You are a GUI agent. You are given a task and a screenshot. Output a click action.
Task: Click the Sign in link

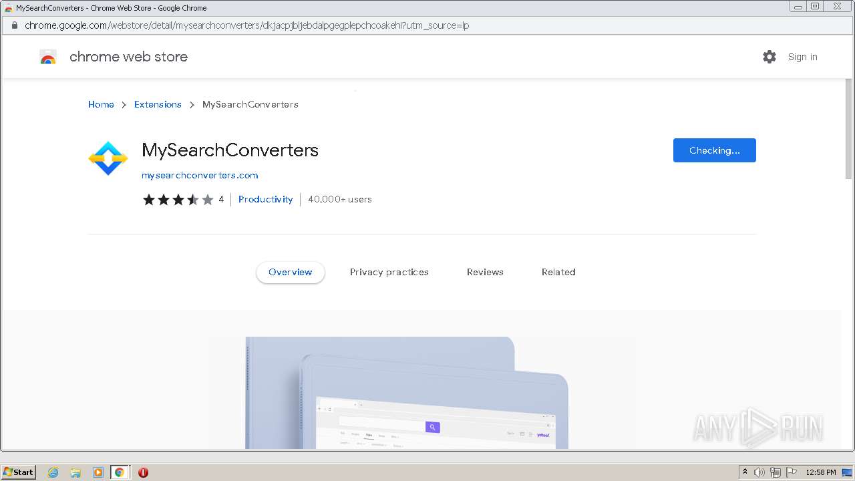point(802,57)
